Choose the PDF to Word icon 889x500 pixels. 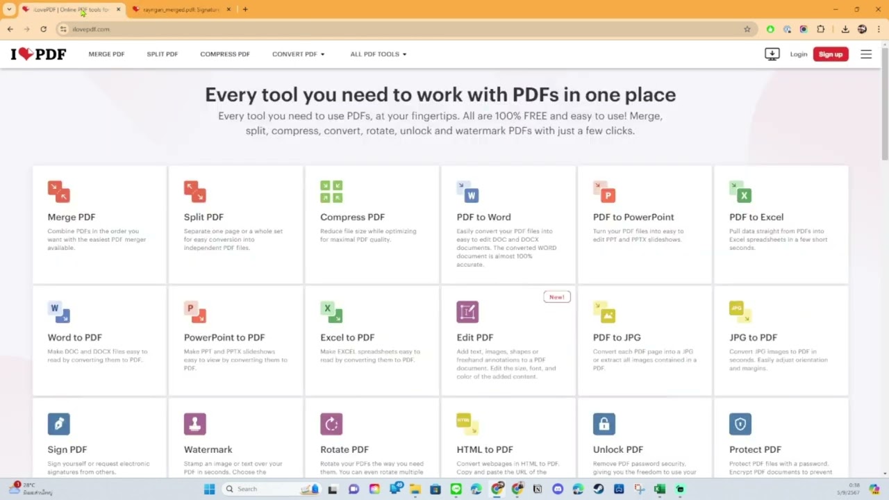pos(467,191)
